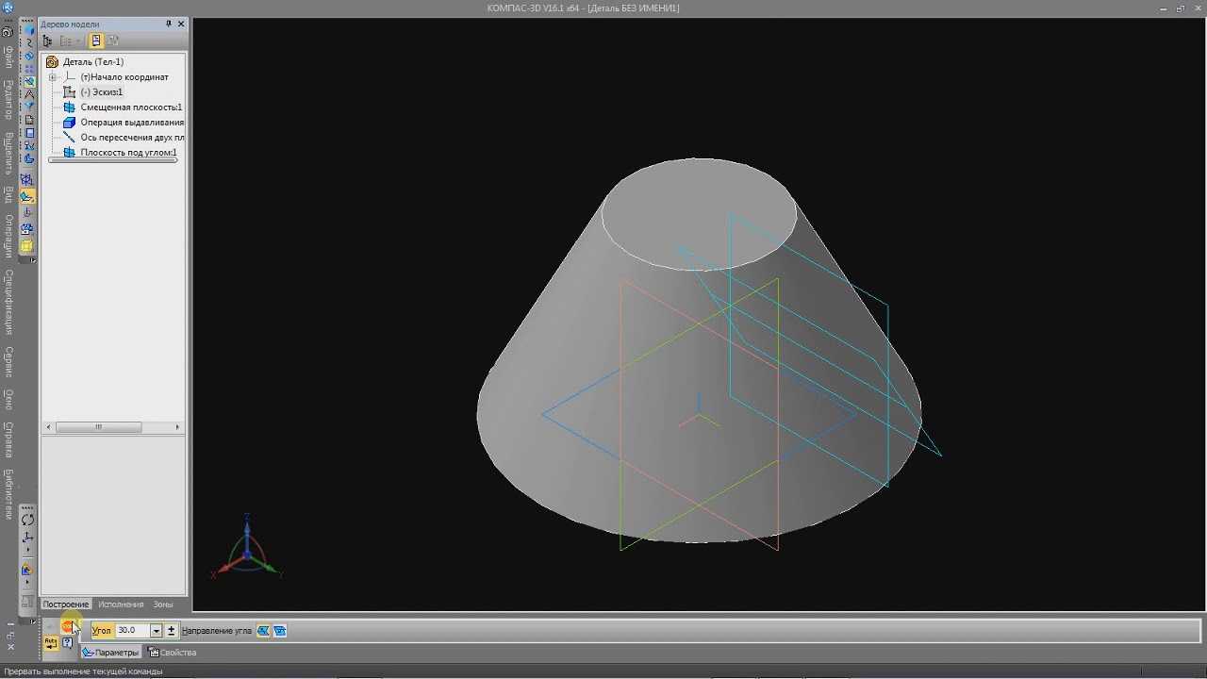Select Деталь (Тел-1) root in model tree
The width and height of the screenshot is (1207, 679).
point(92,62)
